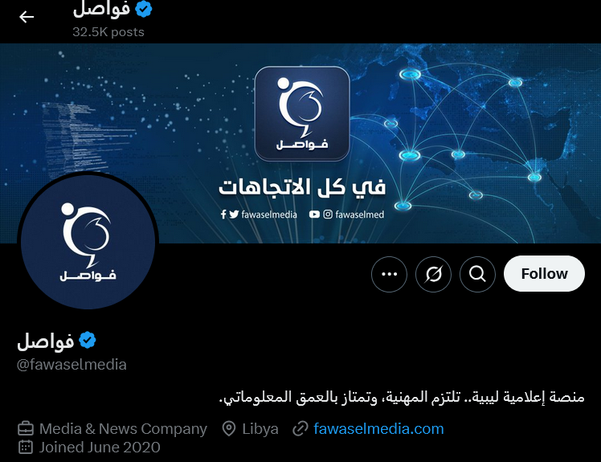Go back using the left arrow
The image size is (601, 462).
[27, 17]
